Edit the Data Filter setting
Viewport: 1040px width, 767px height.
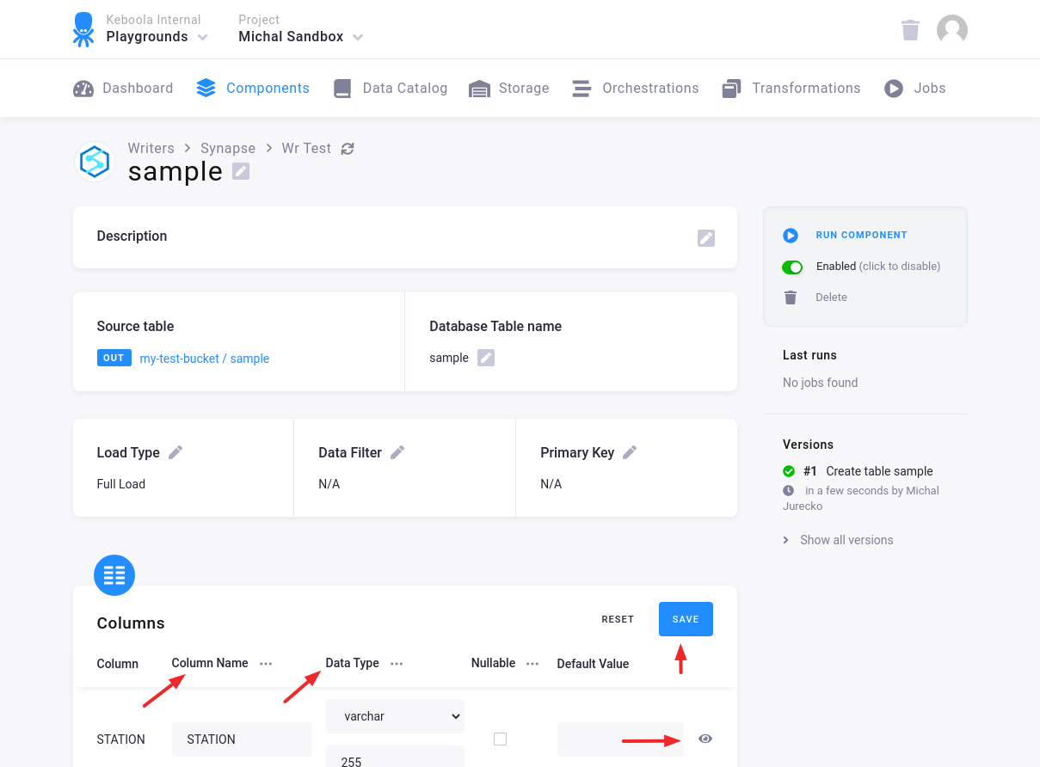397,452
